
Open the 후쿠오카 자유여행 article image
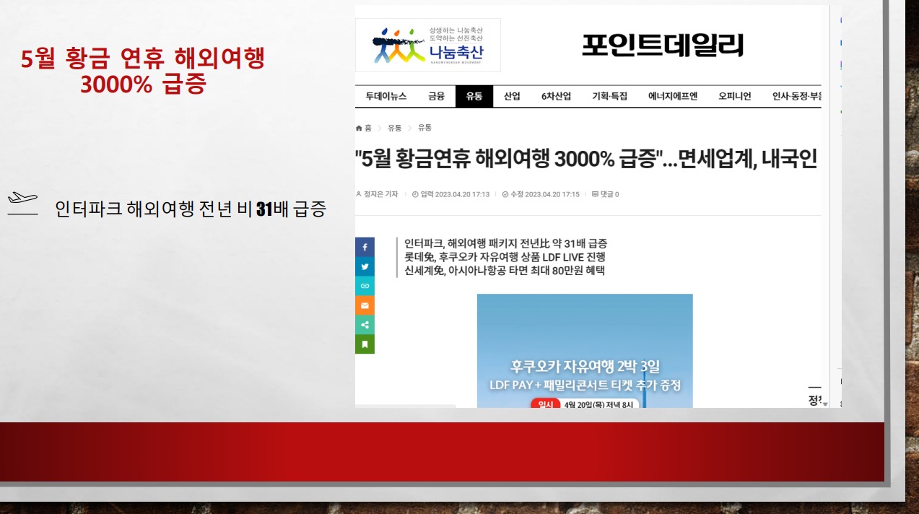tap(585, 351)
